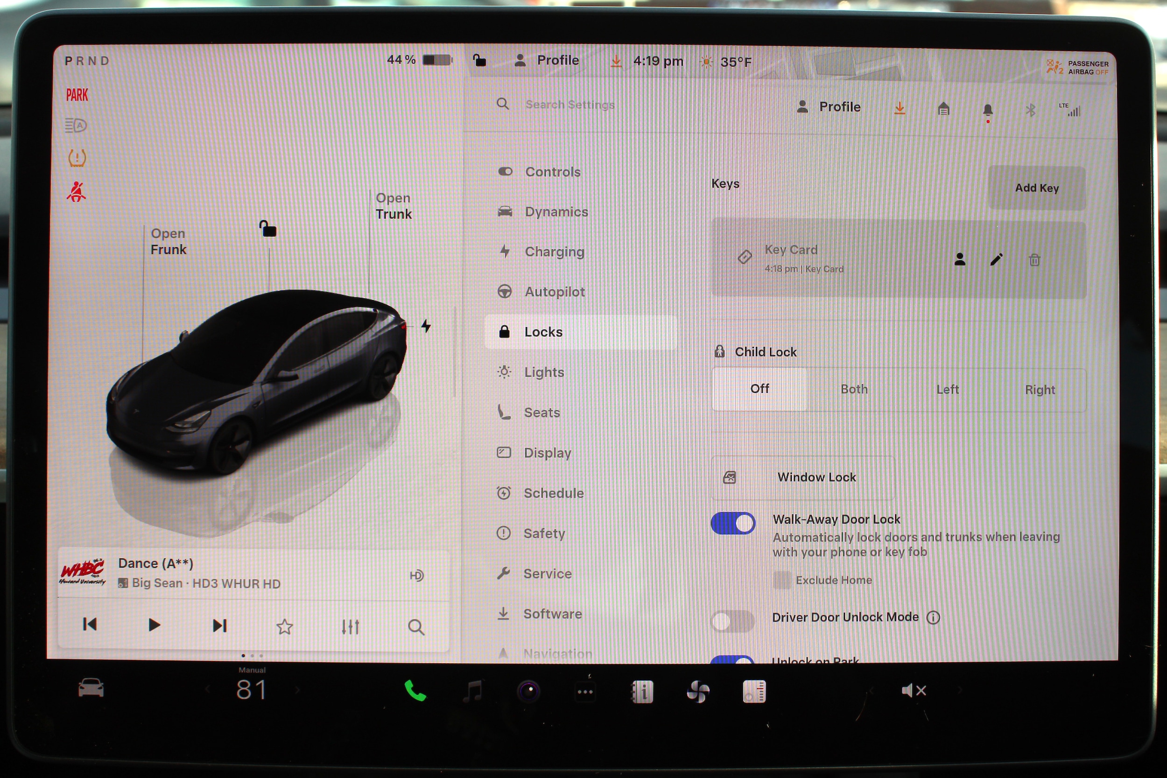Enable Driver Door Unlock Mode toggle
Image resolution: width=1167 pixels, height=778 pixels.
tap(732, 621)
